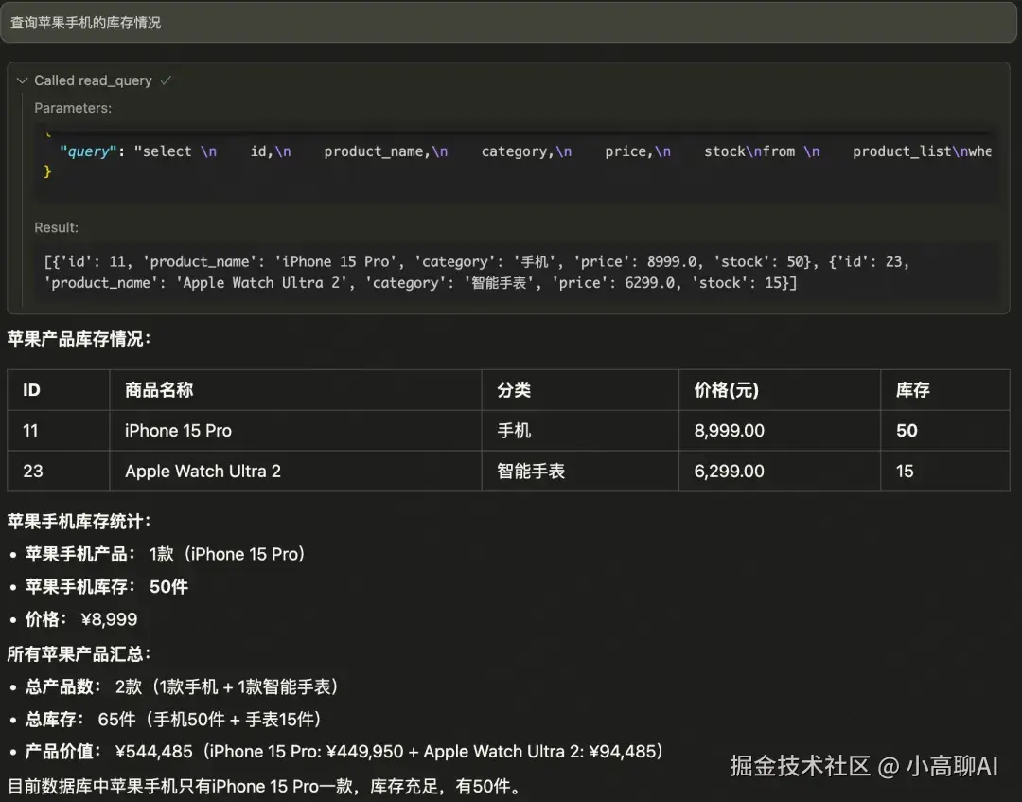Click the chevron before Called read_query

(x=23, y=80)
